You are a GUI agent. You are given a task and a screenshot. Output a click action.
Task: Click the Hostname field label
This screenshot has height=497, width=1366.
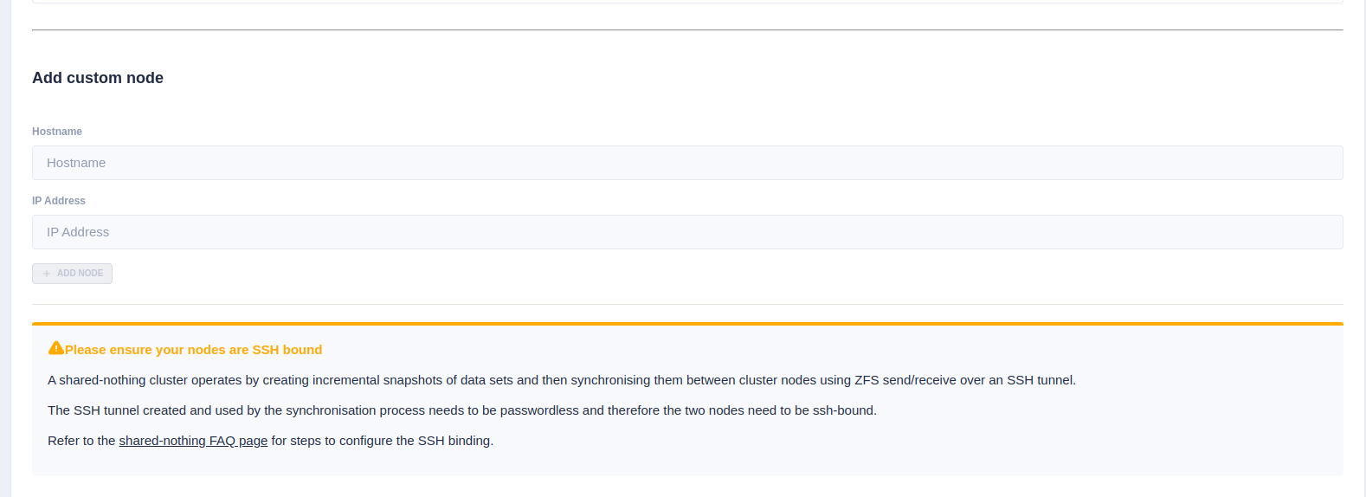tap(57, 132)
